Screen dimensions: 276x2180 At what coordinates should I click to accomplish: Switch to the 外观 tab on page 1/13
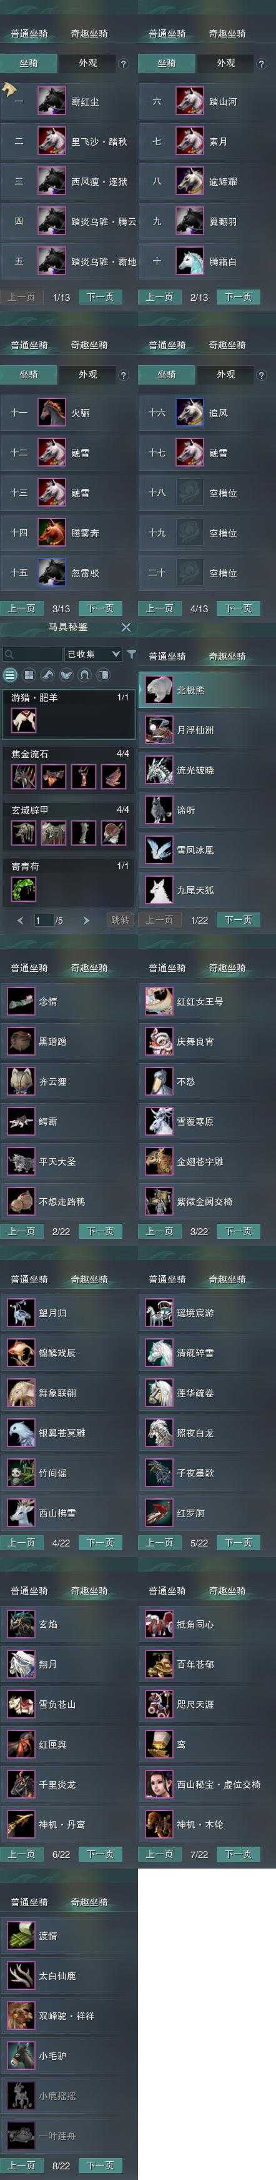tap(88, 63)
